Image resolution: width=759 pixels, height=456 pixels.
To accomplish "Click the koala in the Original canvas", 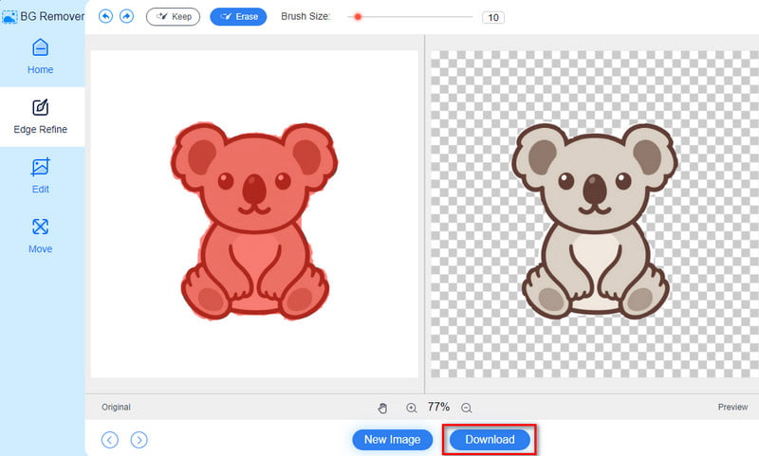I will [x=252, y=220].
